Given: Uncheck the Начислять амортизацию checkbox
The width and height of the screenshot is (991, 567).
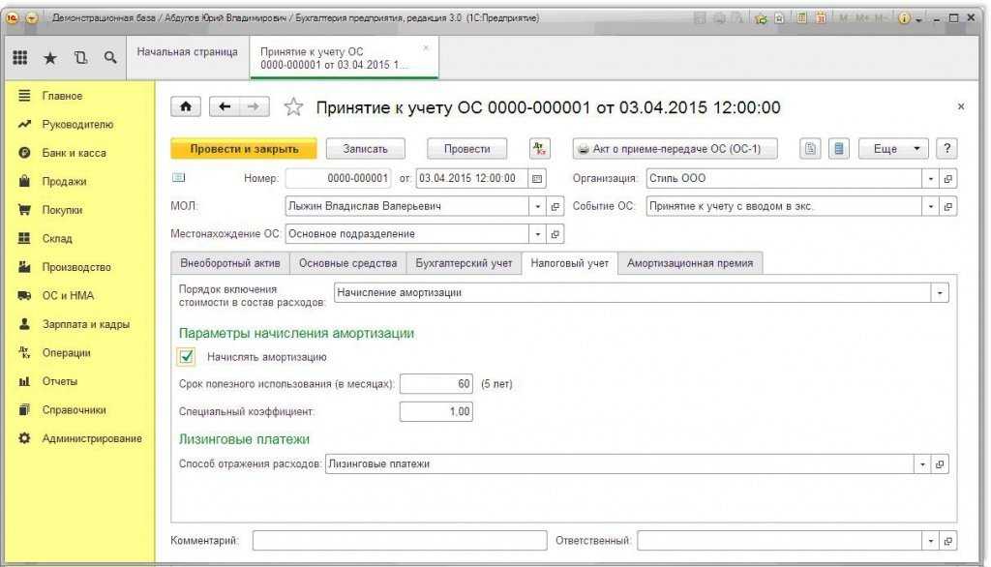Looking at the screenshot, I should (188, 357).
